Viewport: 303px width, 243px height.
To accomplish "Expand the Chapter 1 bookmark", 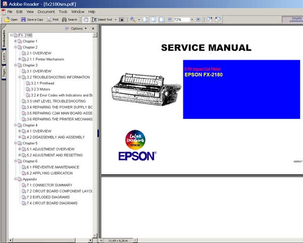I will click(16, 41).
